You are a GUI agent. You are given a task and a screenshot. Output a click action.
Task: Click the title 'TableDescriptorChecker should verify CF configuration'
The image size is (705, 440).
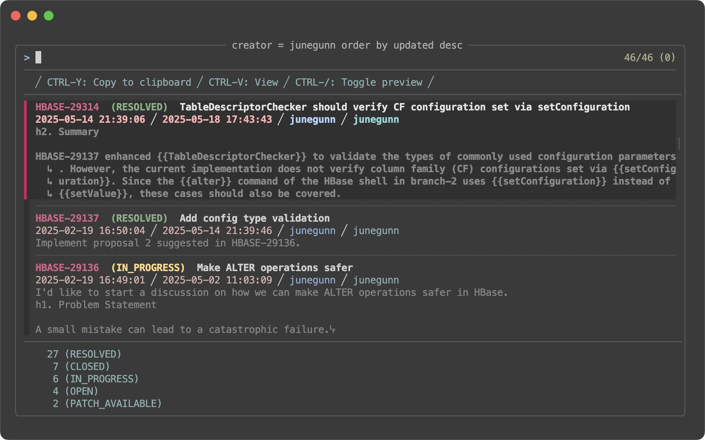click(404, 107)
